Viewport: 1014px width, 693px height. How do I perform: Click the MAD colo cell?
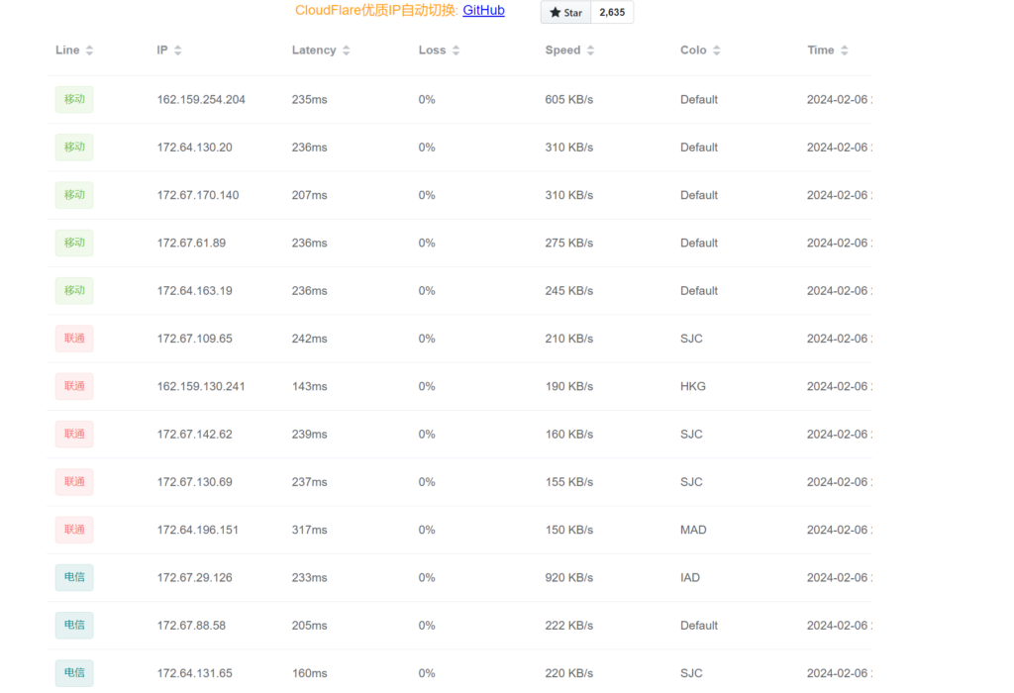click(x=693, y=530)
